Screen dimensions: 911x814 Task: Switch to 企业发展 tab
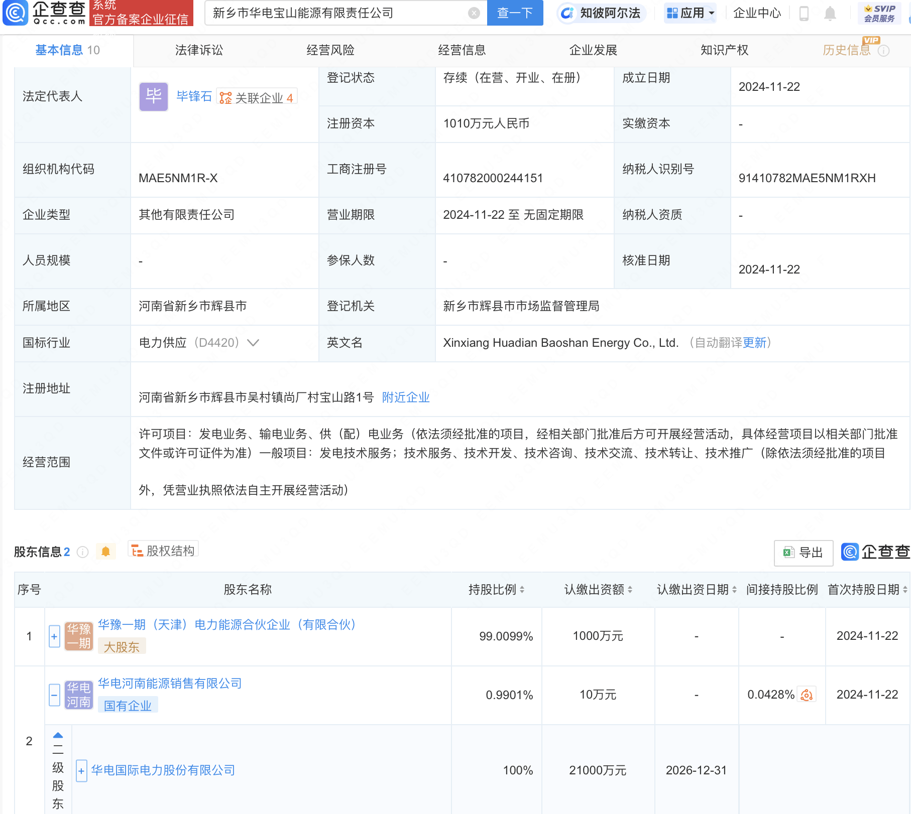pyautogui.click(x=593, y=50)
